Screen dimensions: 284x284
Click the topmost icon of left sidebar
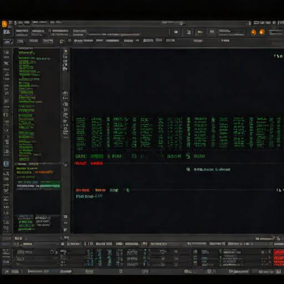[6, 53]
